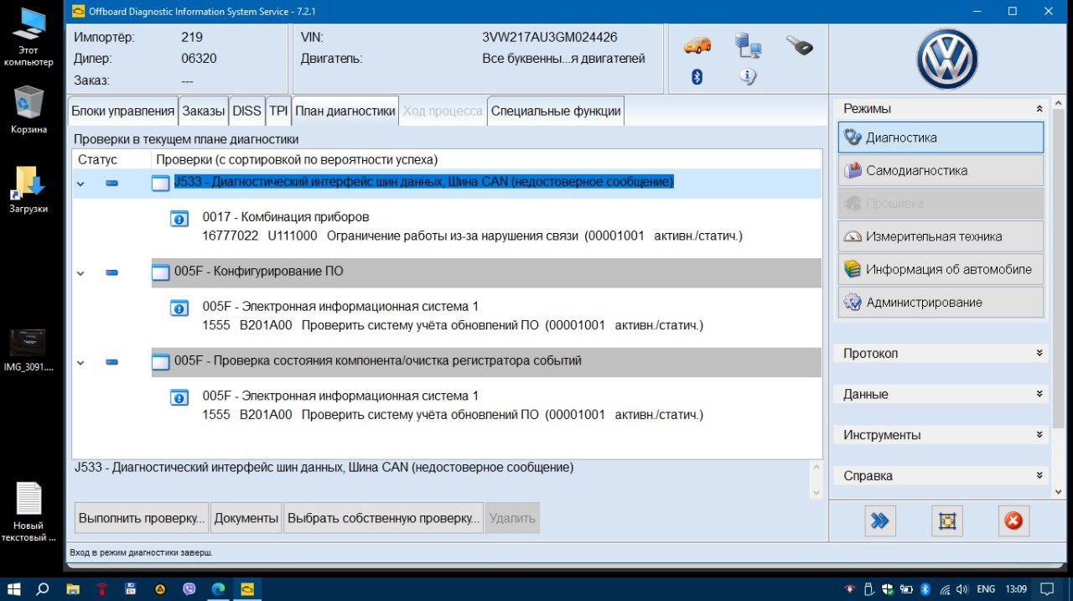Screen dimensions: 1073x601
Task: Open Корзина recycle bin desktop icon
Action: [x=29, y=109]
